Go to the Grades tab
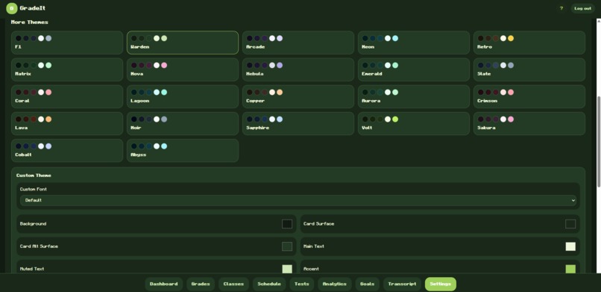Image resolution: width=601 pixels, height=292 pixels. click(x=201, y=284)
